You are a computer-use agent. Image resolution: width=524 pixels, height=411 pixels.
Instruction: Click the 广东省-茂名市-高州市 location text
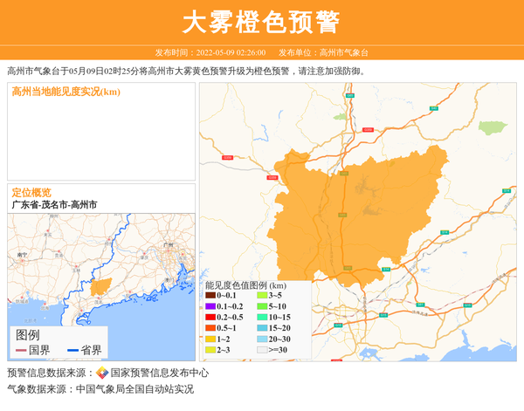coord(54,204)
